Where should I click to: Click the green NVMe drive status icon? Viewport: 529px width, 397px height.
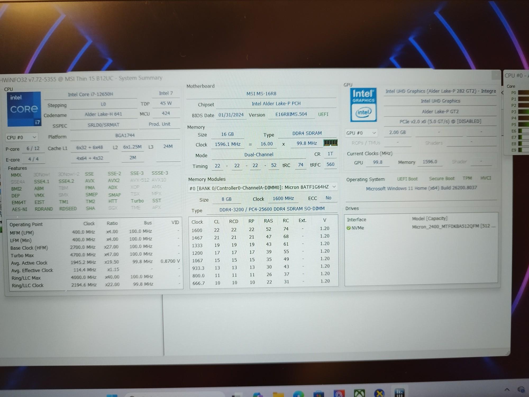[x=348, y=228]
